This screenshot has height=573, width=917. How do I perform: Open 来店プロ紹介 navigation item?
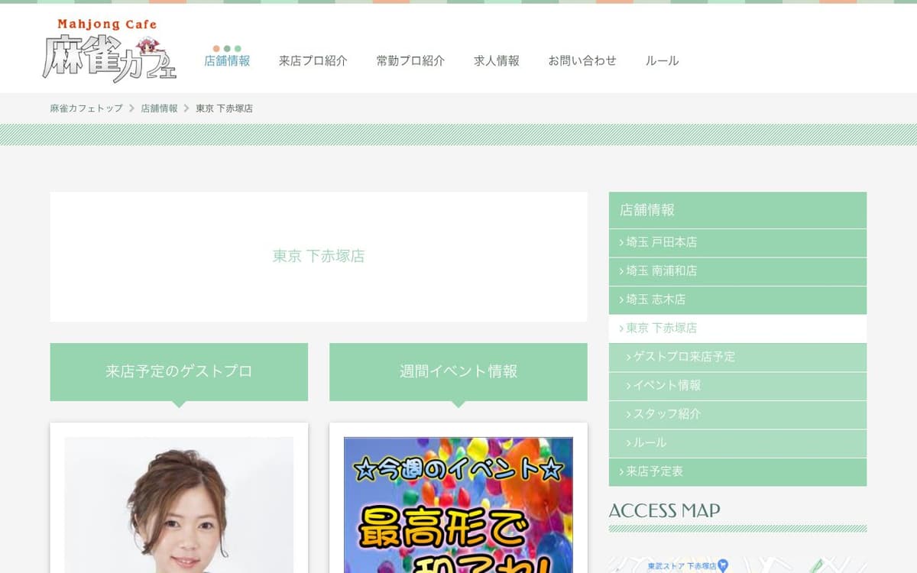pyautogui.click(x=313, y=60)
